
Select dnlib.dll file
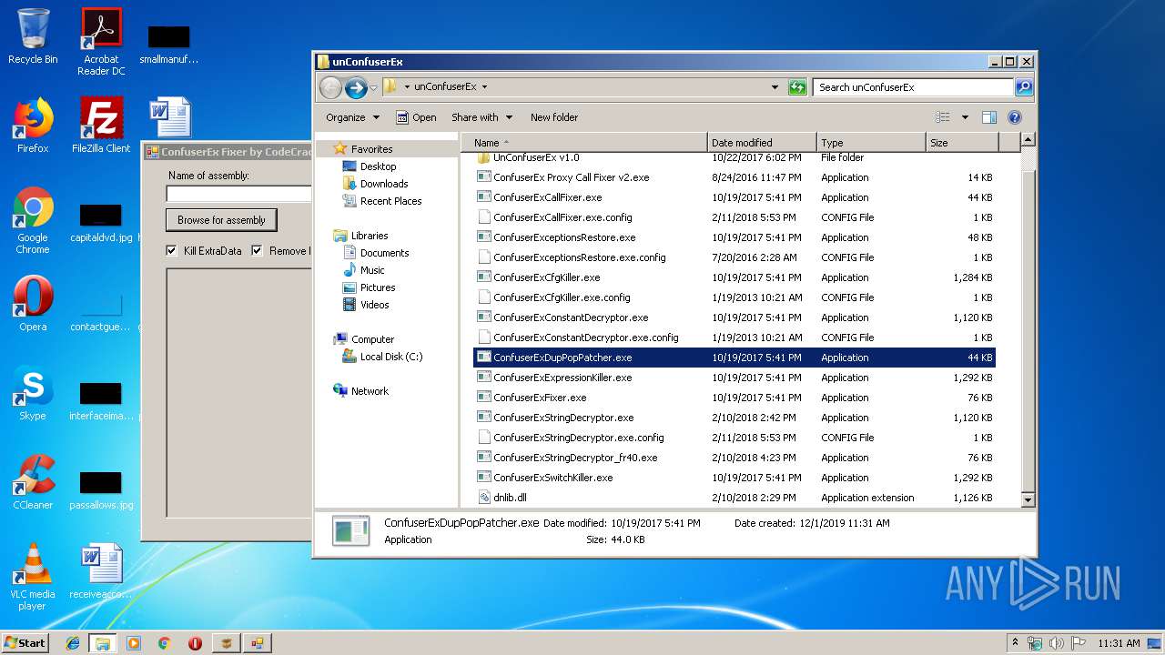click(x=734, y=498)
